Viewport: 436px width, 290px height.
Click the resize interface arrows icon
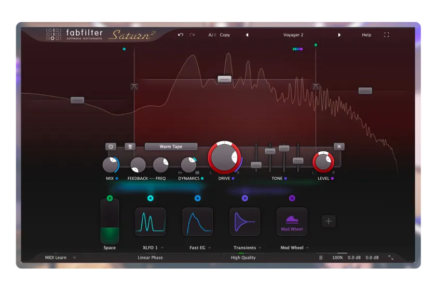pyautogui.click(x=391, y=257)
